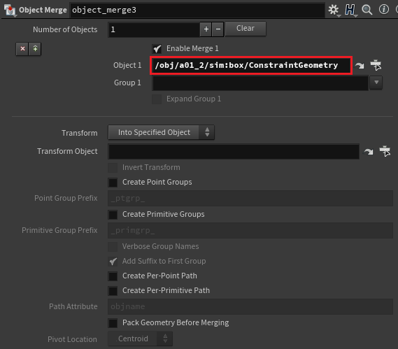The height and width of the screenshot is (349, 398).
Task: Toggle Add Suffix to First Group
Action: [113, 262]
